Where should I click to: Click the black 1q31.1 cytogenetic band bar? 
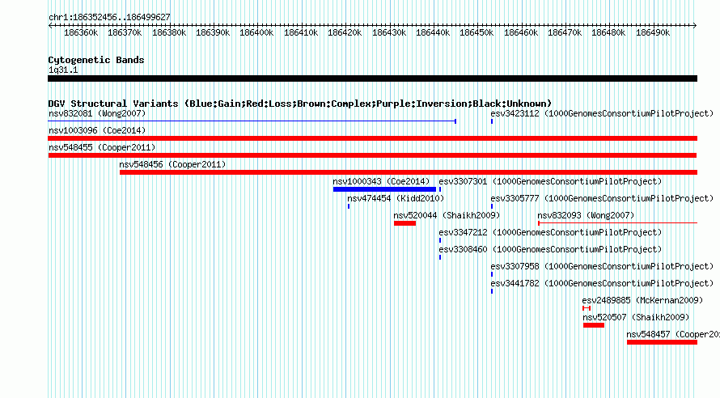click(x=372, y=78)
